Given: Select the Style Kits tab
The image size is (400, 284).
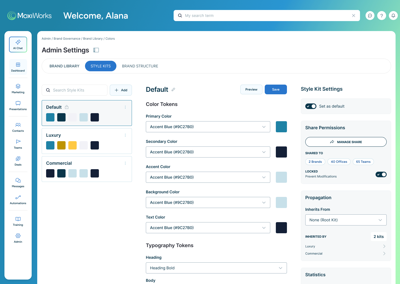Looking at the screenshot, I should pos(101,66).
